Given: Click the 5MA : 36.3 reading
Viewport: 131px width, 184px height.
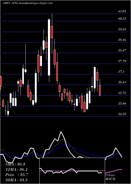Looking at the screenshot, I should pyautogui.click(x=15, y=164).
